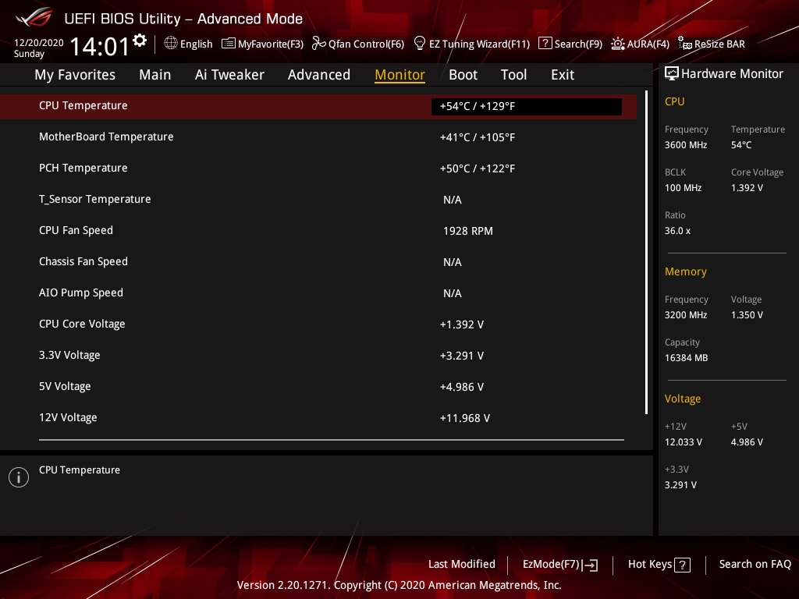
Task: Select CPU Core Voltage row
Action: (x=318, y=324)
